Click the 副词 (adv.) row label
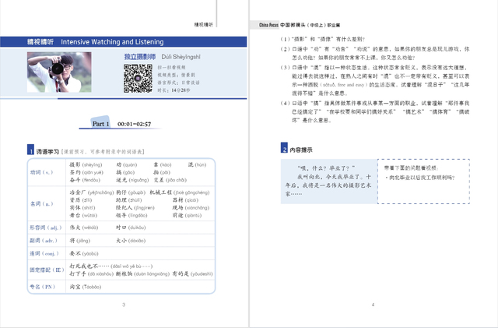 tap(41, 241)
